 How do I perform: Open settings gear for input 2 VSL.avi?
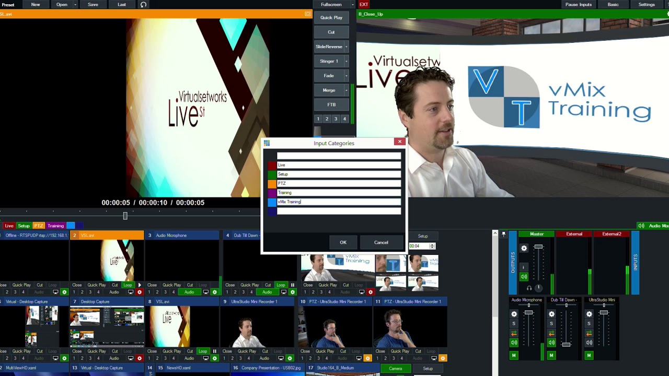coord(139,292)
